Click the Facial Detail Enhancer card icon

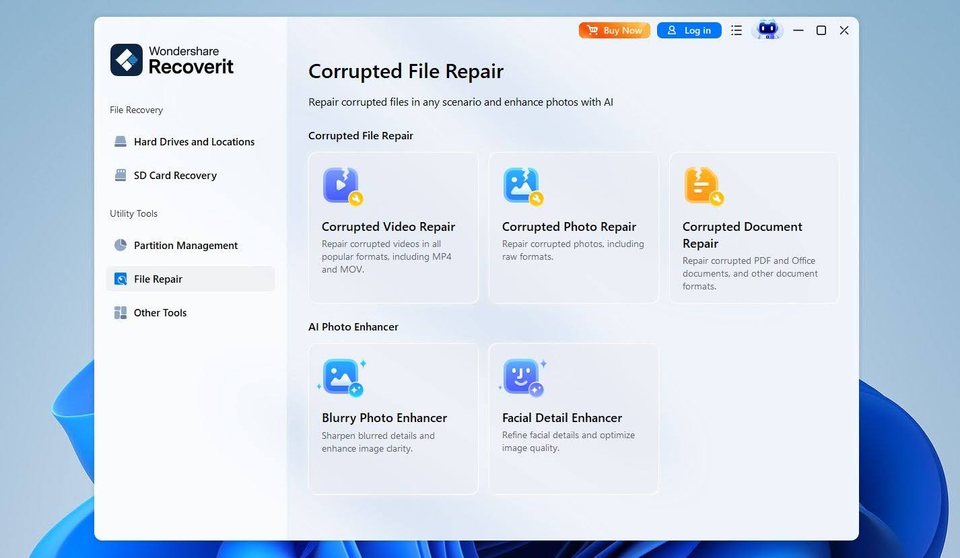point(523,378)
